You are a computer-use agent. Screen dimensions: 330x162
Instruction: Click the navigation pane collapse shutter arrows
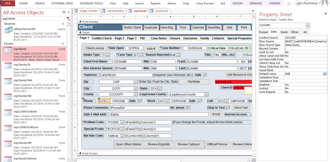69,12
